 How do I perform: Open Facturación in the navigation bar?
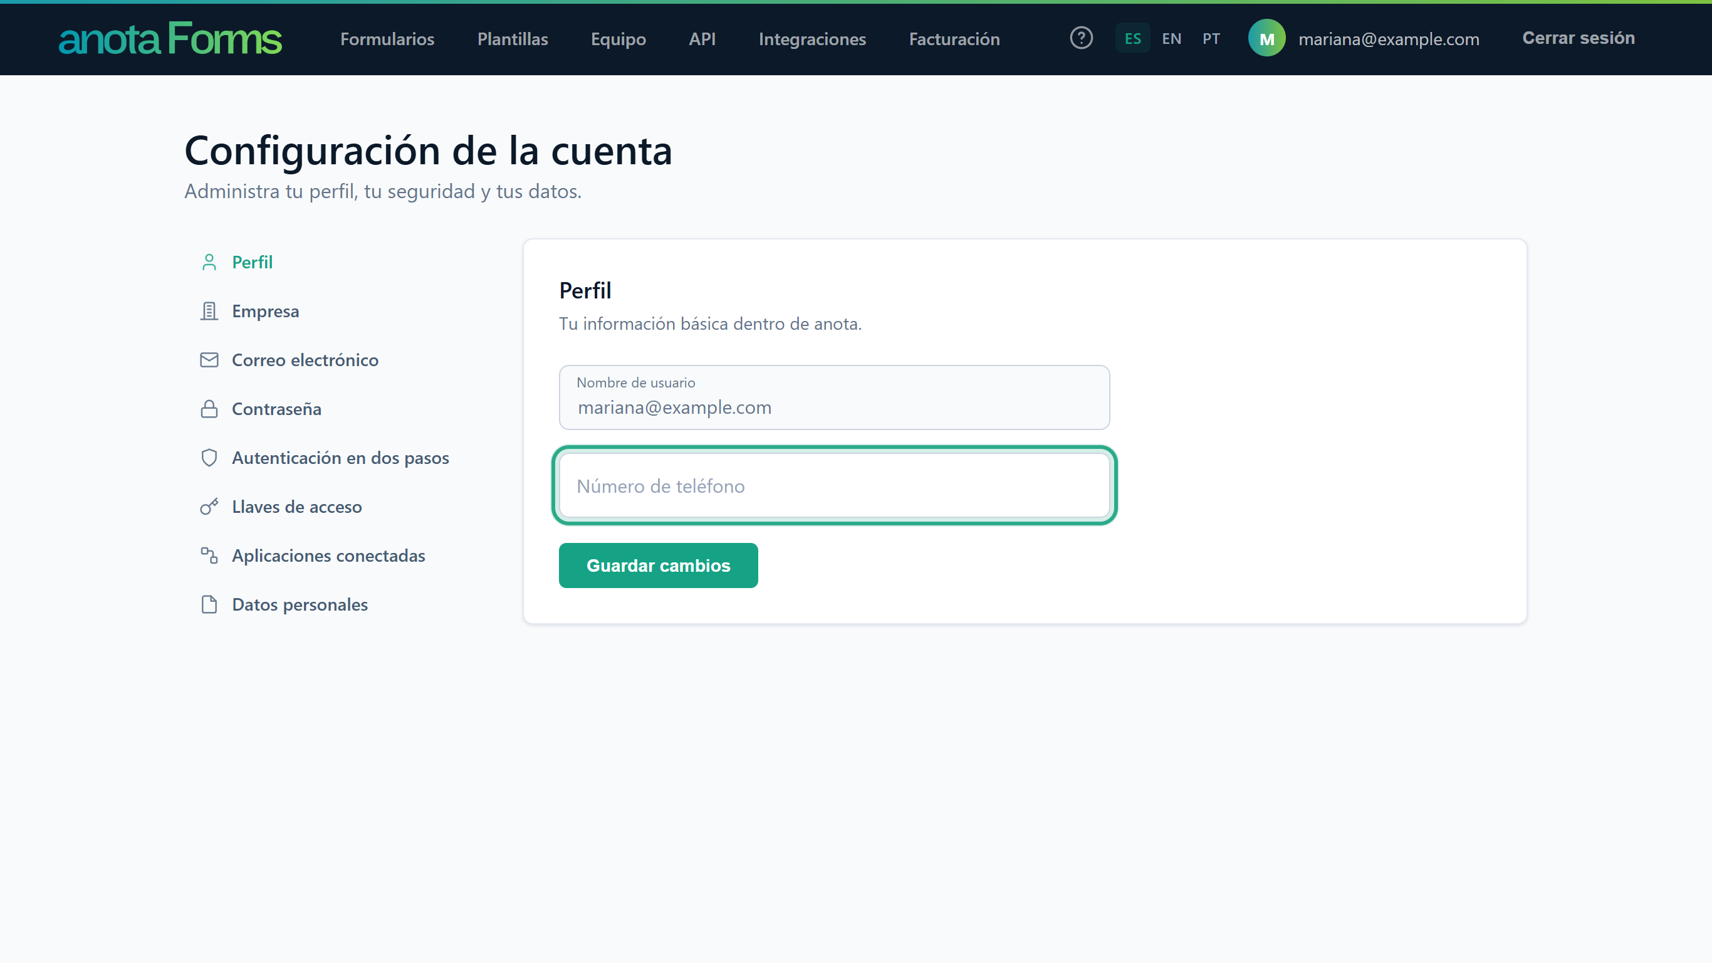[954, 39]
